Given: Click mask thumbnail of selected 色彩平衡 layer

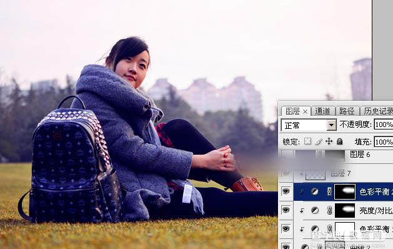Looking at the screenshot, I should click(x=345, y=191).
